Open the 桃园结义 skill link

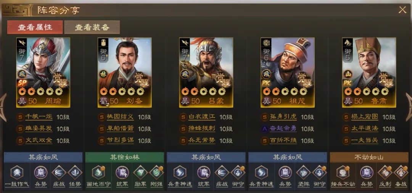pos(120,117)
